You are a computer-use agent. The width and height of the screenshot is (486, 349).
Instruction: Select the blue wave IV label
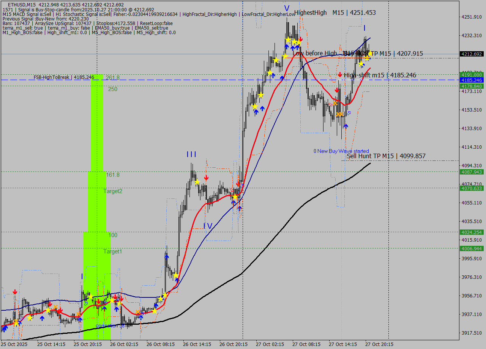(x=208, y=226)
